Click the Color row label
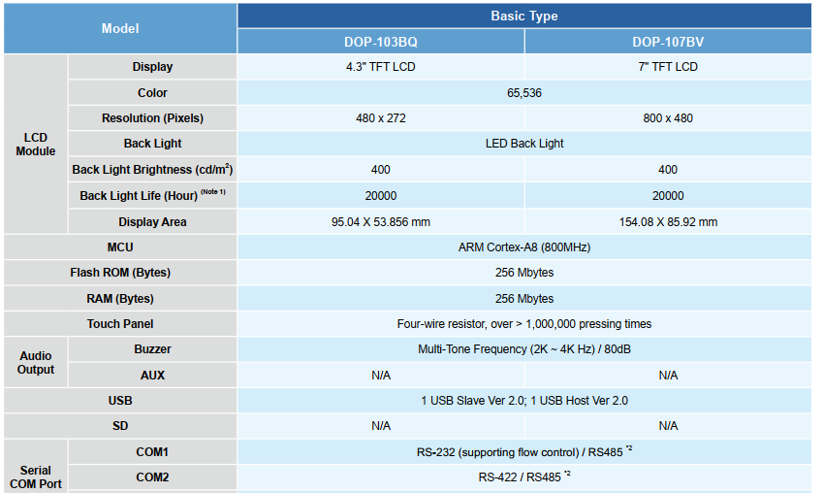This screenshot has width=824, height=493. click(152, 92)
